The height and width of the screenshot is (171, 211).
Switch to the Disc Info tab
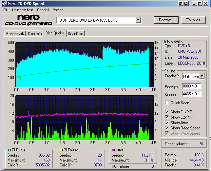pyautogui.click(x=35, y=34)
